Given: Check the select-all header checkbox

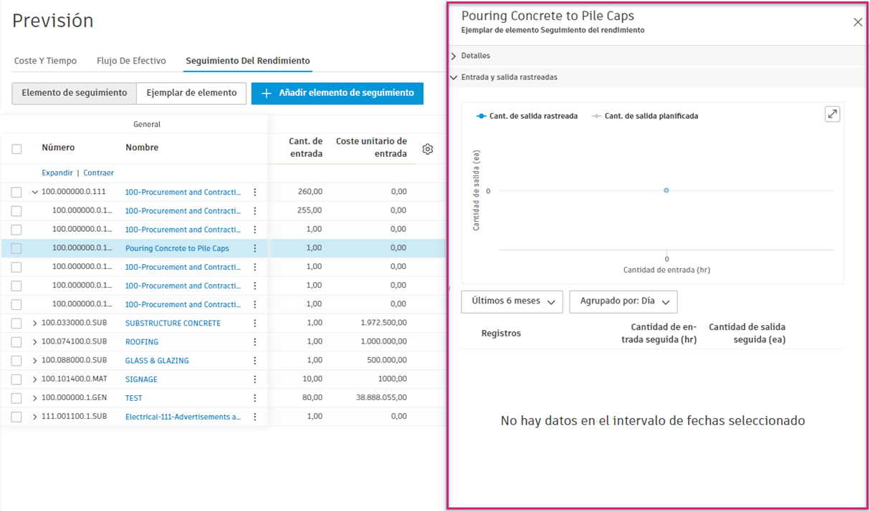Looking at the screenshot, I should 16,149.
